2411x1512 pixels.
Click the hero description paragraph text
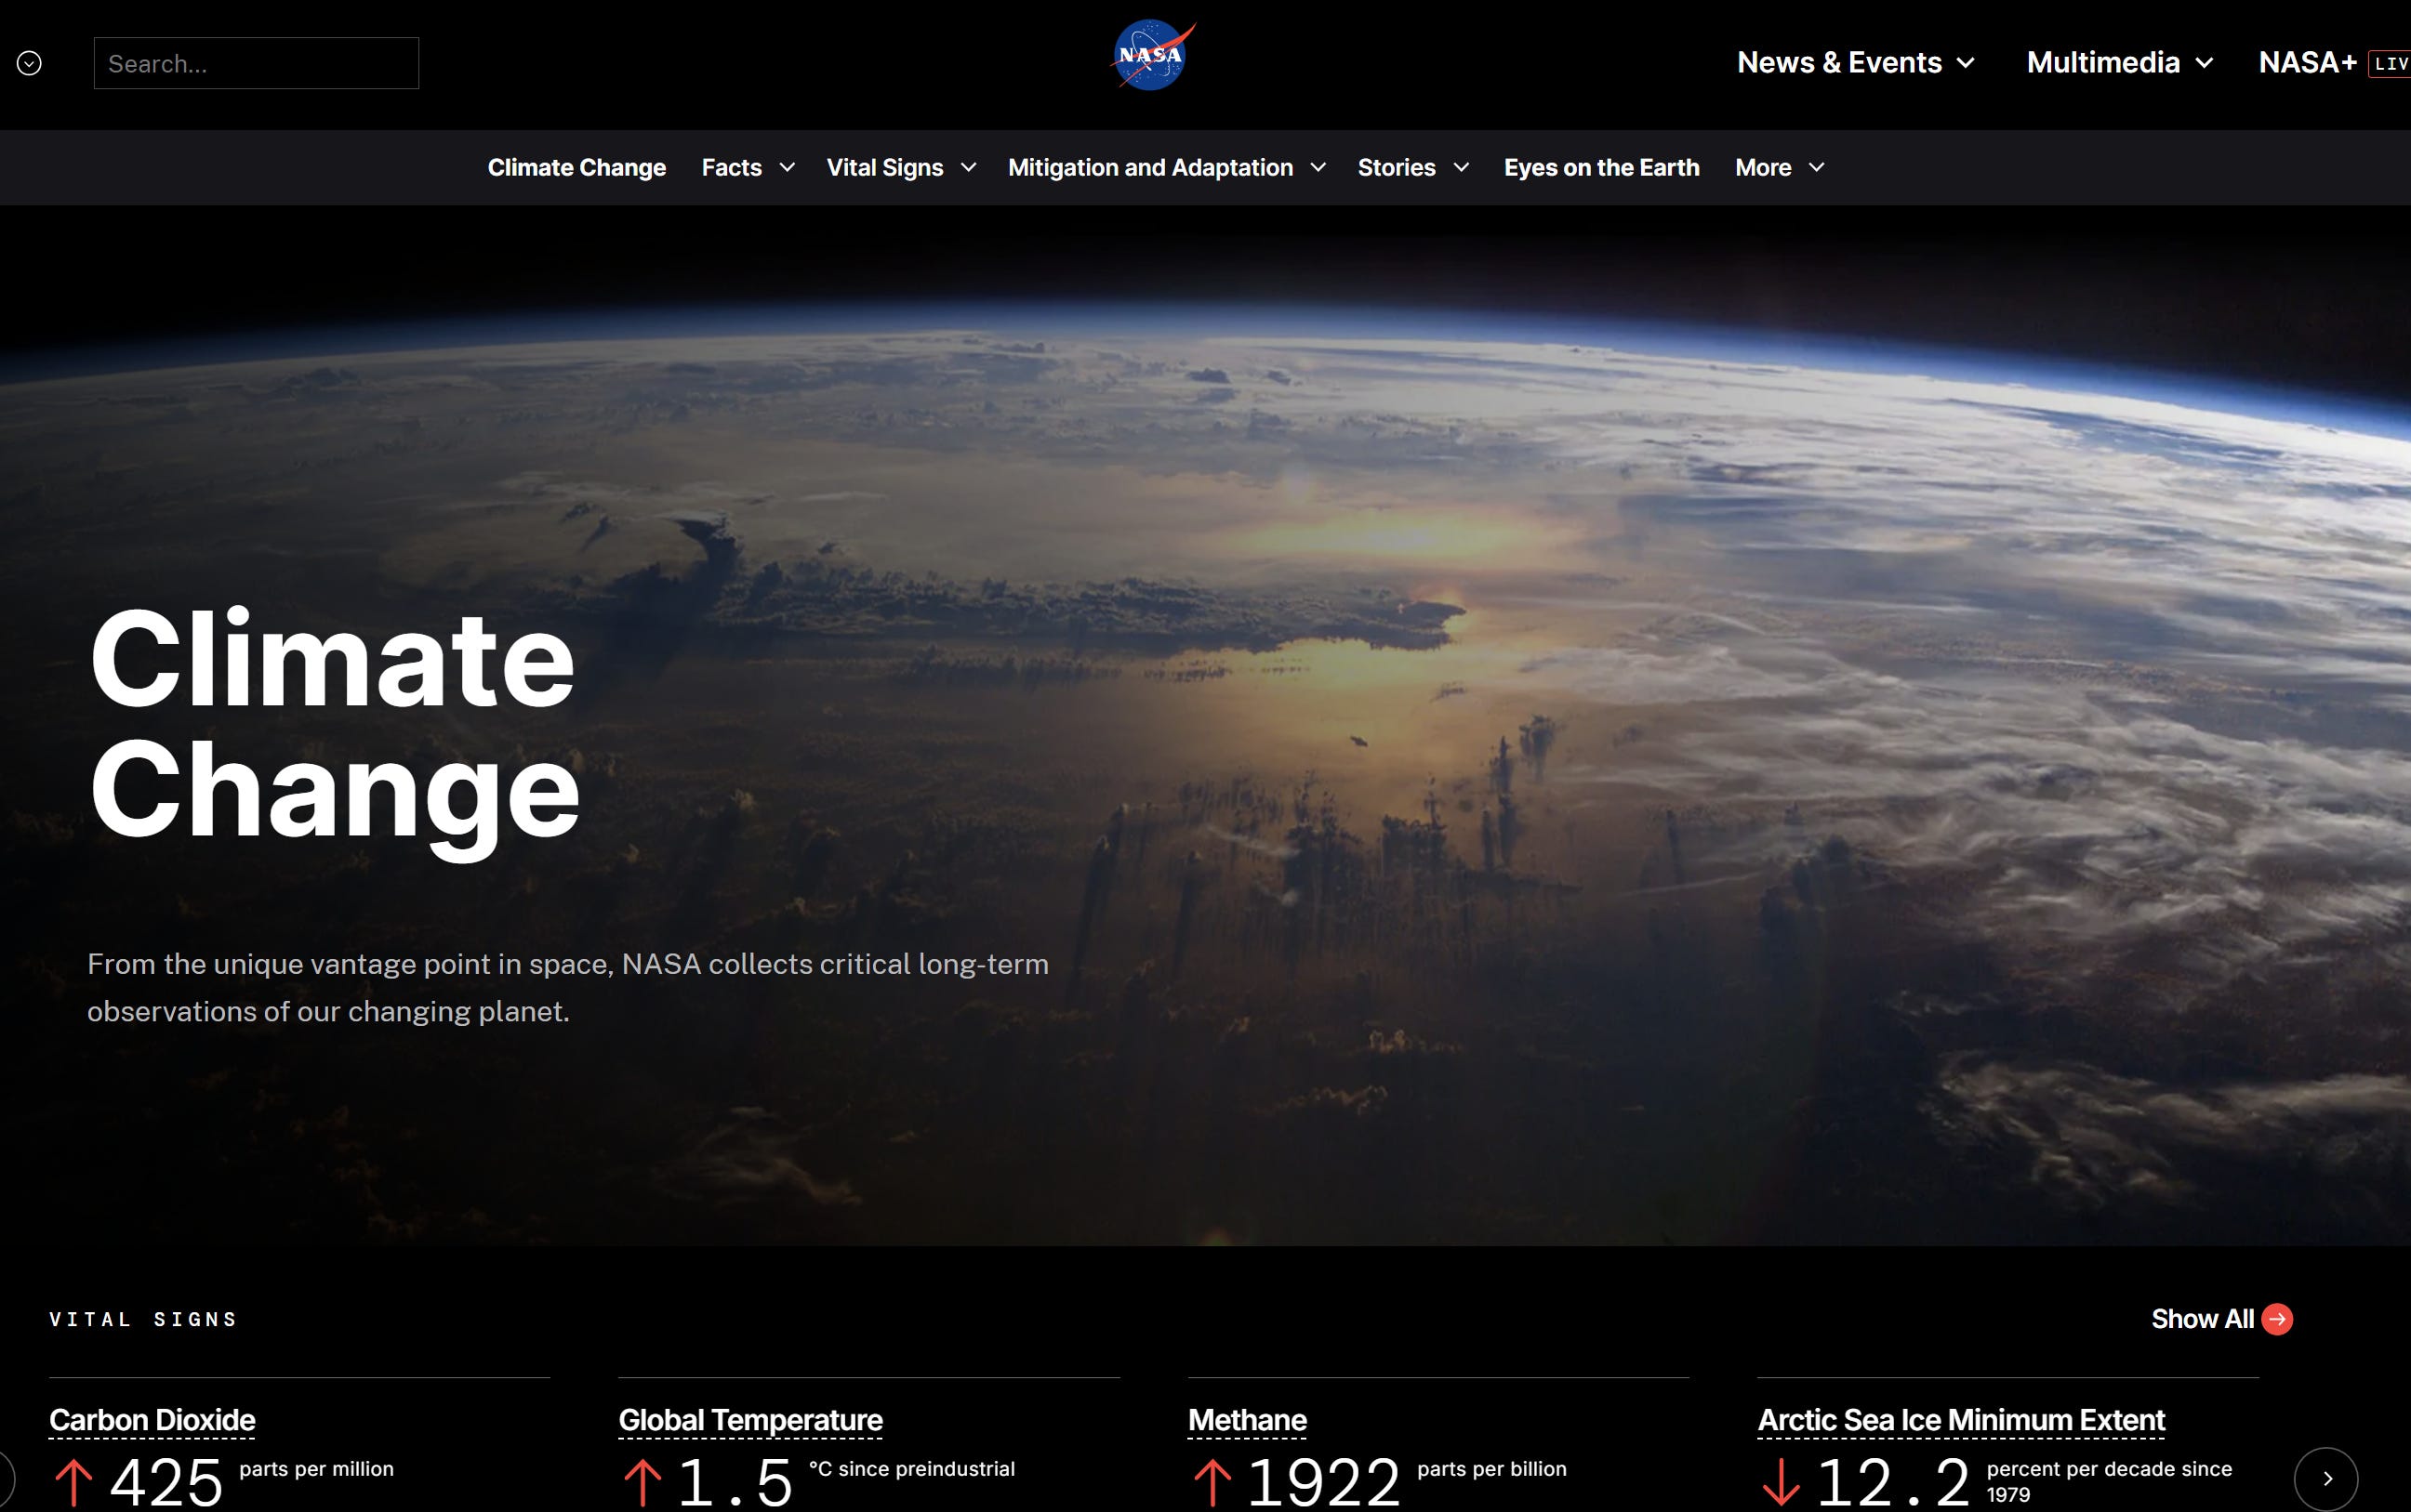(x=568, y=987)
